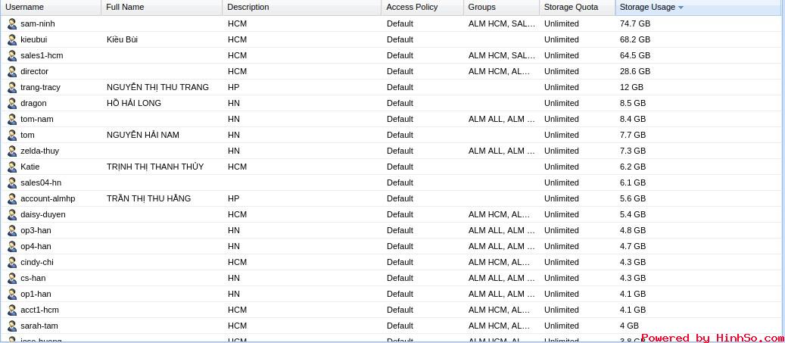Sort by the Username column header

(51, 8)
